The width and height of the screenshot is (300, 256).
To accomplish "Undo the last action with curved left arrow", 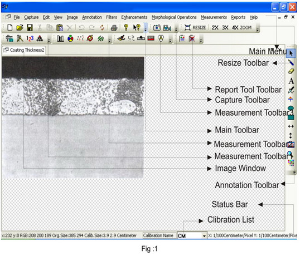I will tap(82, 28).
